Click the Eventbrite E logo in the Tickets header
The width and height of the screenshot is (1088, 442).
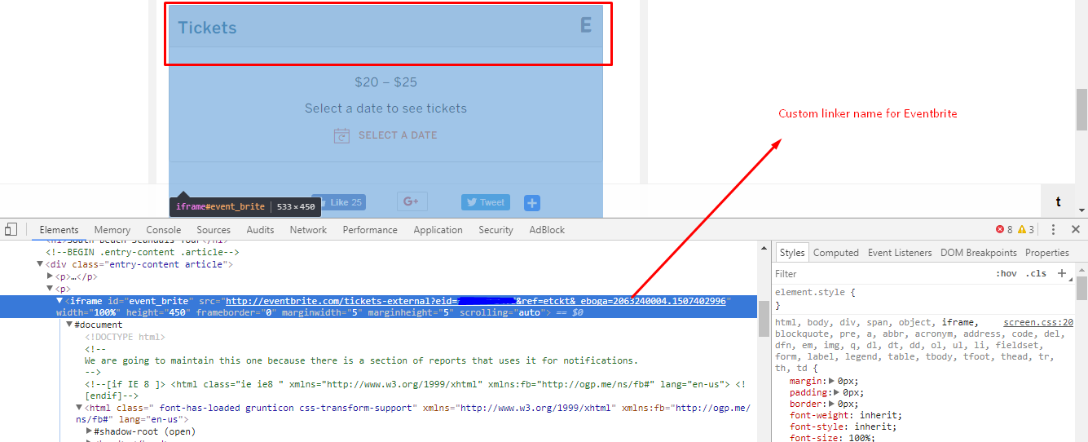point(585,25)
